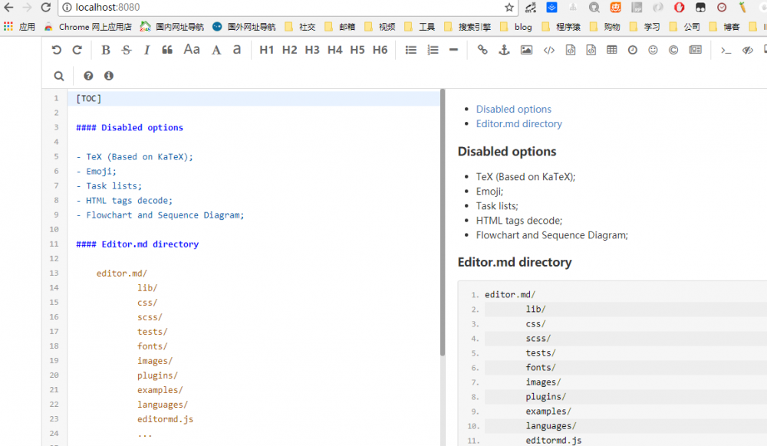The width and height of the screenshot is (767, 446).
Task: Open the editor search tool
Action: click(59, 76)
